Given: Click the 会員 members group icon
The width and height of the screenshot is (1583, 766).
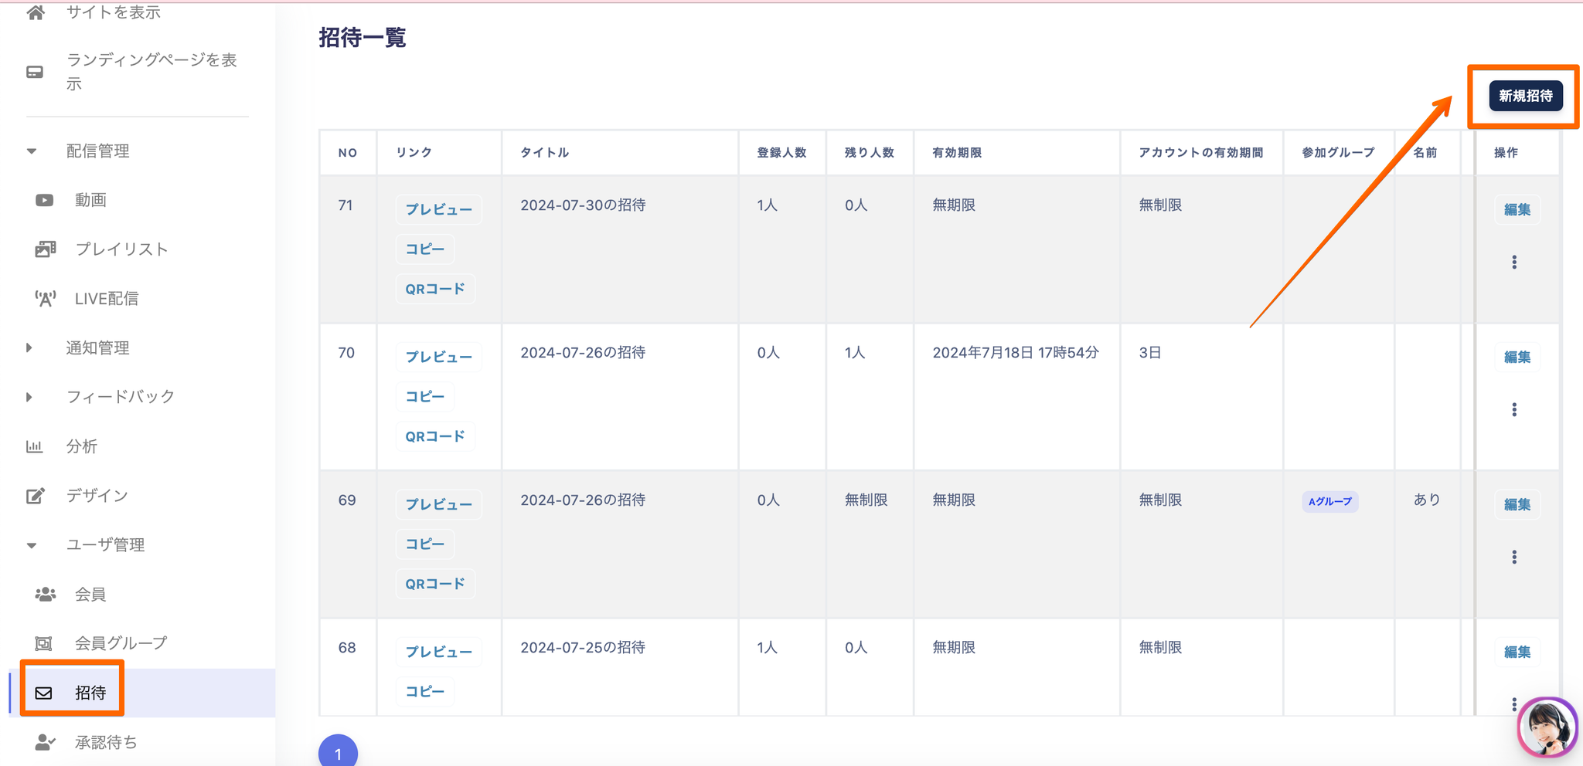Looking at the screenshot, I should (x=45, y=595).
